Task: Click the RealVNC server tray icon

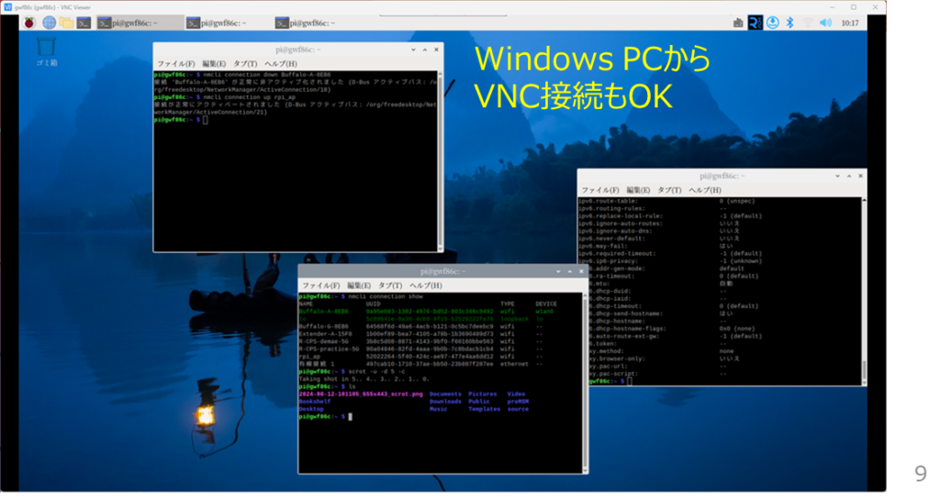Action: [x=755, y=22]
